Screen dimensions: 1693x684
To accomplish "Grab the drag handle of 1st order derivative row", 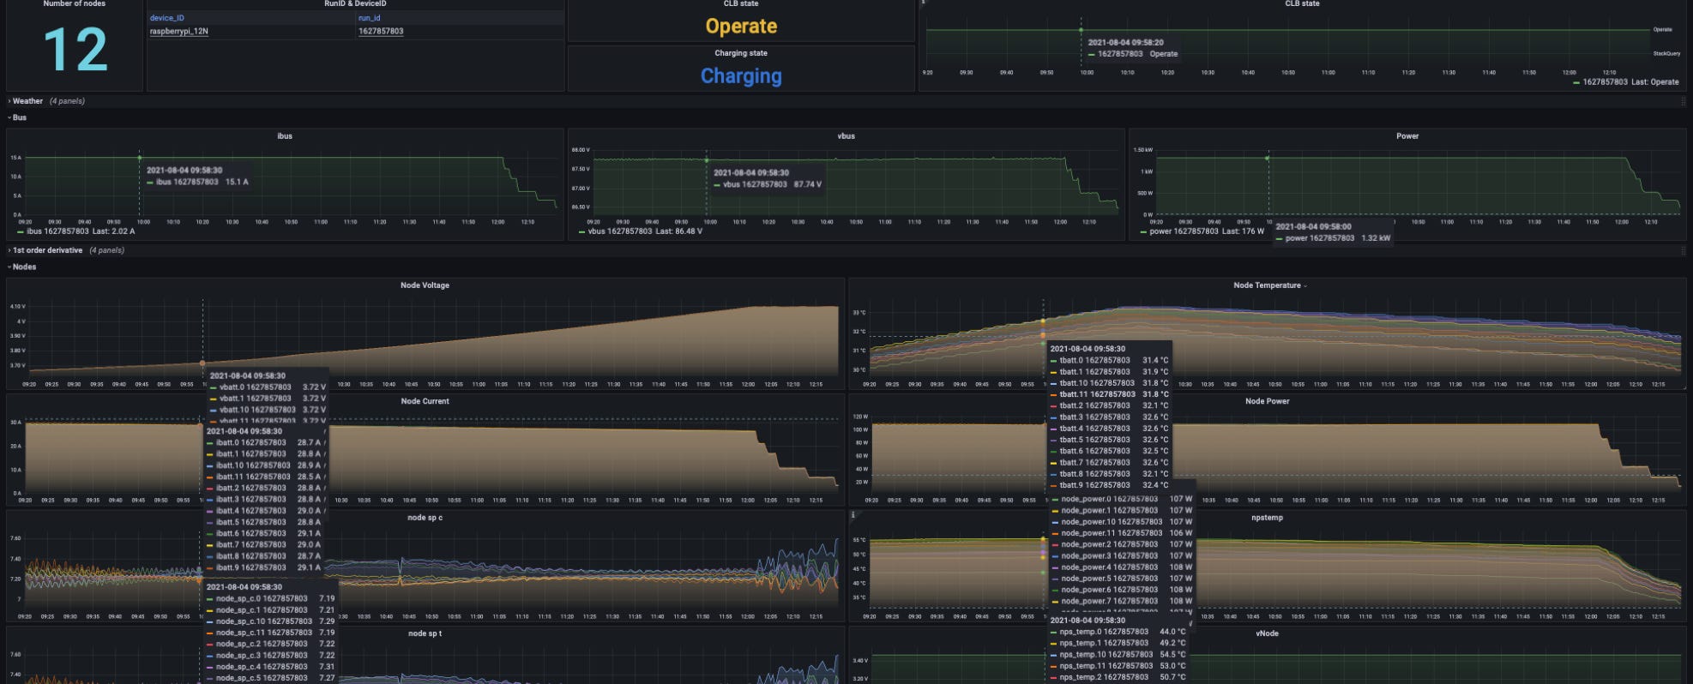I will (1683, 250).
